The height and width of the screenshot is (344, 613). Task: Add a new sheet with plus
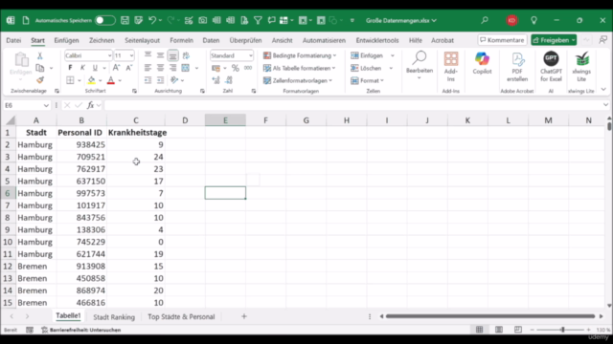244,316
